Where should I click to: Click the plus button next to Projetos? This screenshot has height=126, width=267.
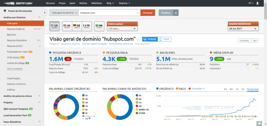(x=176, y=13)
